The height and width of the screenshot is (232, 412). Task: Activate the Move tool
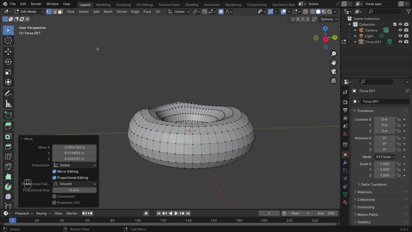click(8, 52)
